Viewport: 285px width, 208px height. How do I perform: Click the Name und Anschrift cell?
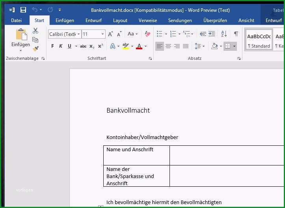click(x=136, y=155)
